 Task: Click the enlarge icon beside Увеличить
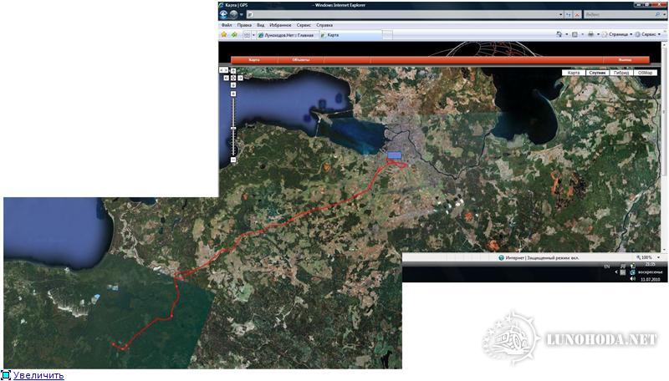tap(6, 375)
